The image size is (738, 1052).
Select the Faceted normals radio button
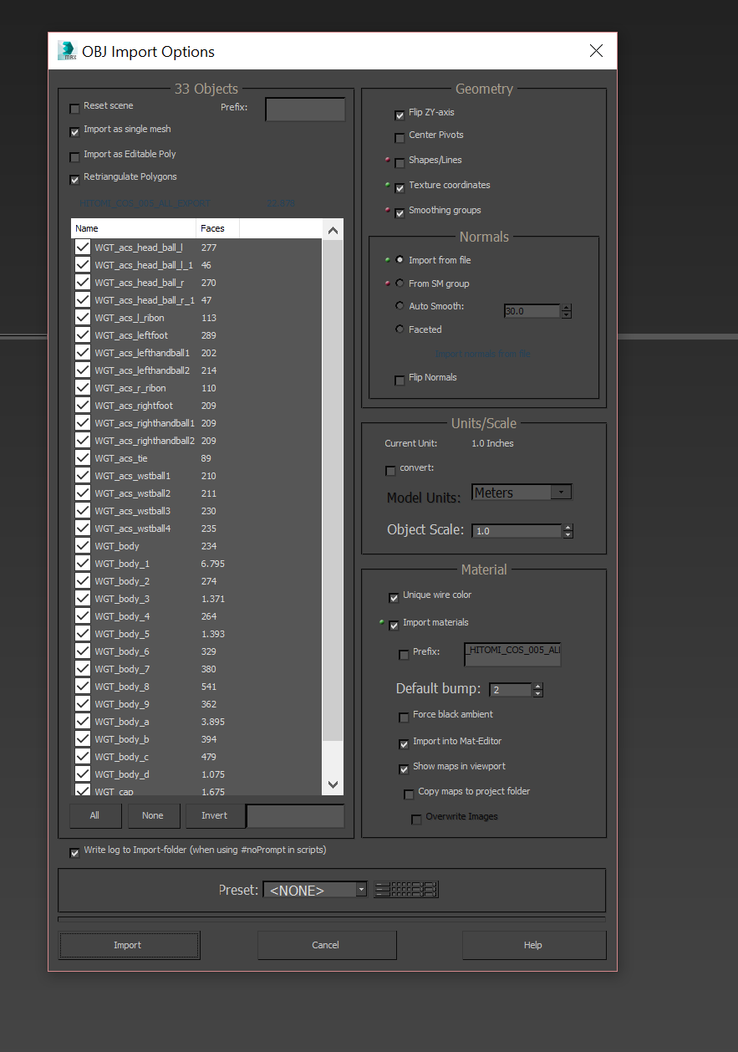pyautogui.click(x=400, y=329)
